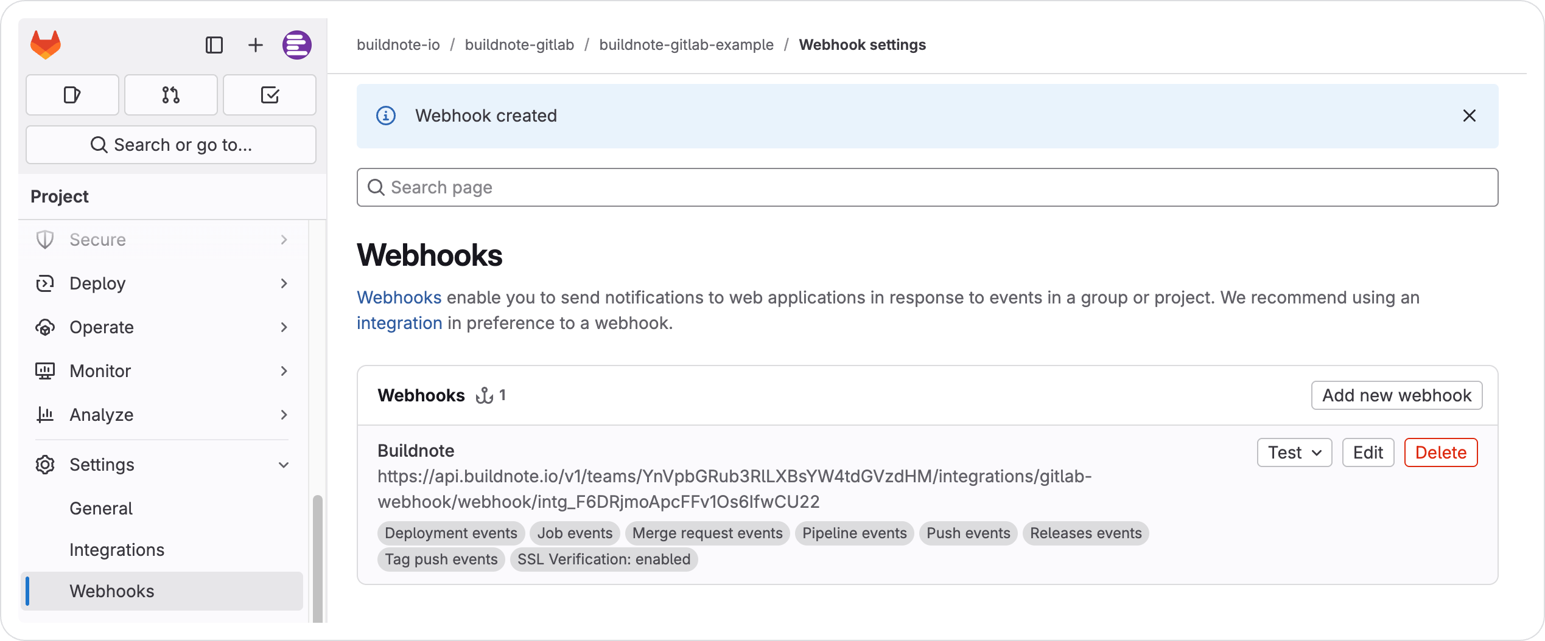Screen dimensions: 1545x641
Task: Click the plus create new icon
Action: click(x=256, y=45)
